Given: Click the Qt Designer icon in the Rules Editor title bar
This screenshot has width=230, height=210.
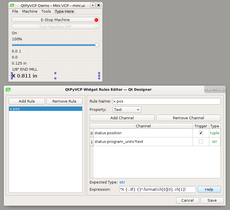Looking at the screenshot, I should pyautogui.click(x=8, y=90).
